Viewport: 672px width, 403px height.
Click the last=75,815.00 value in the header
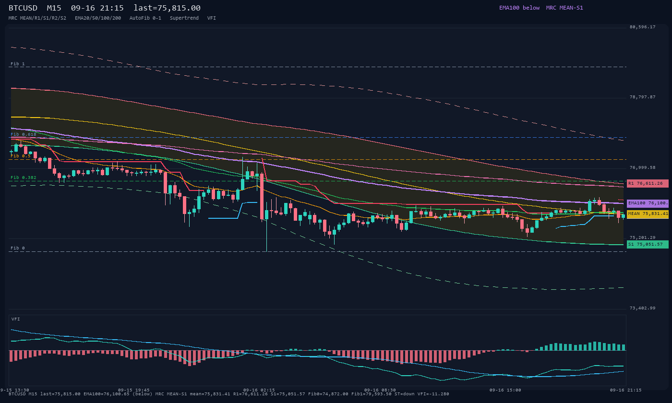167,8
